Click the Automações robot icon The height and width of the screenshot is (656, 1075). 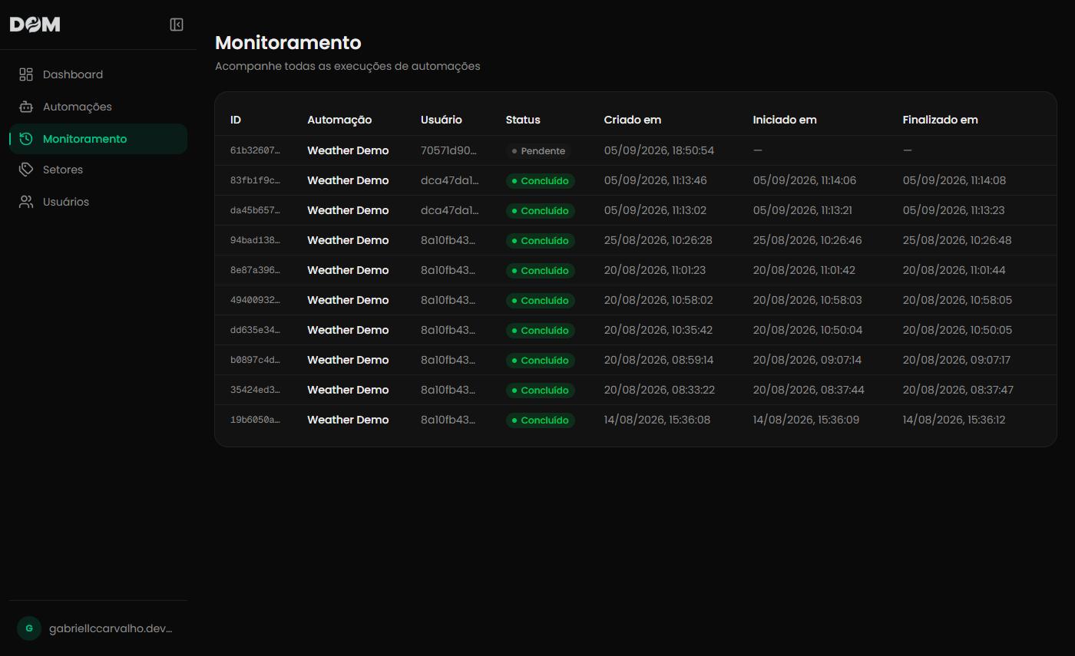[26, 107]
